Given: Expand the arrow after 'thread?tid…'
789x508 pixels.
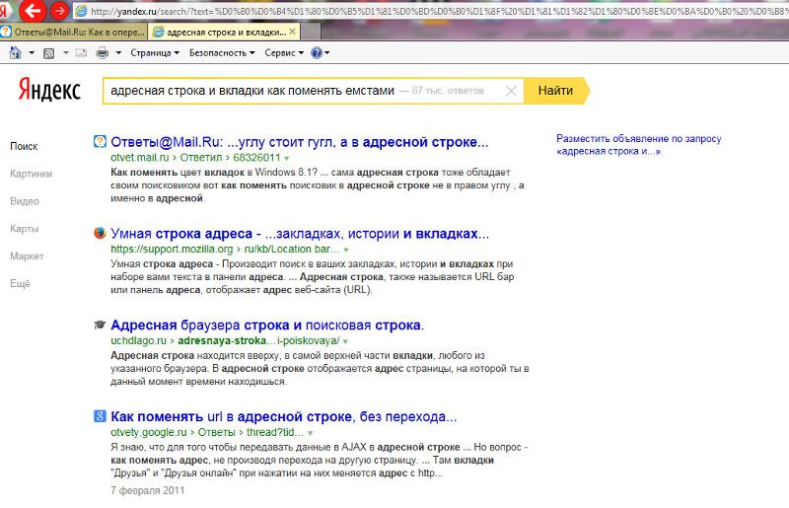Looking at the screenshot, I should 311,433.
